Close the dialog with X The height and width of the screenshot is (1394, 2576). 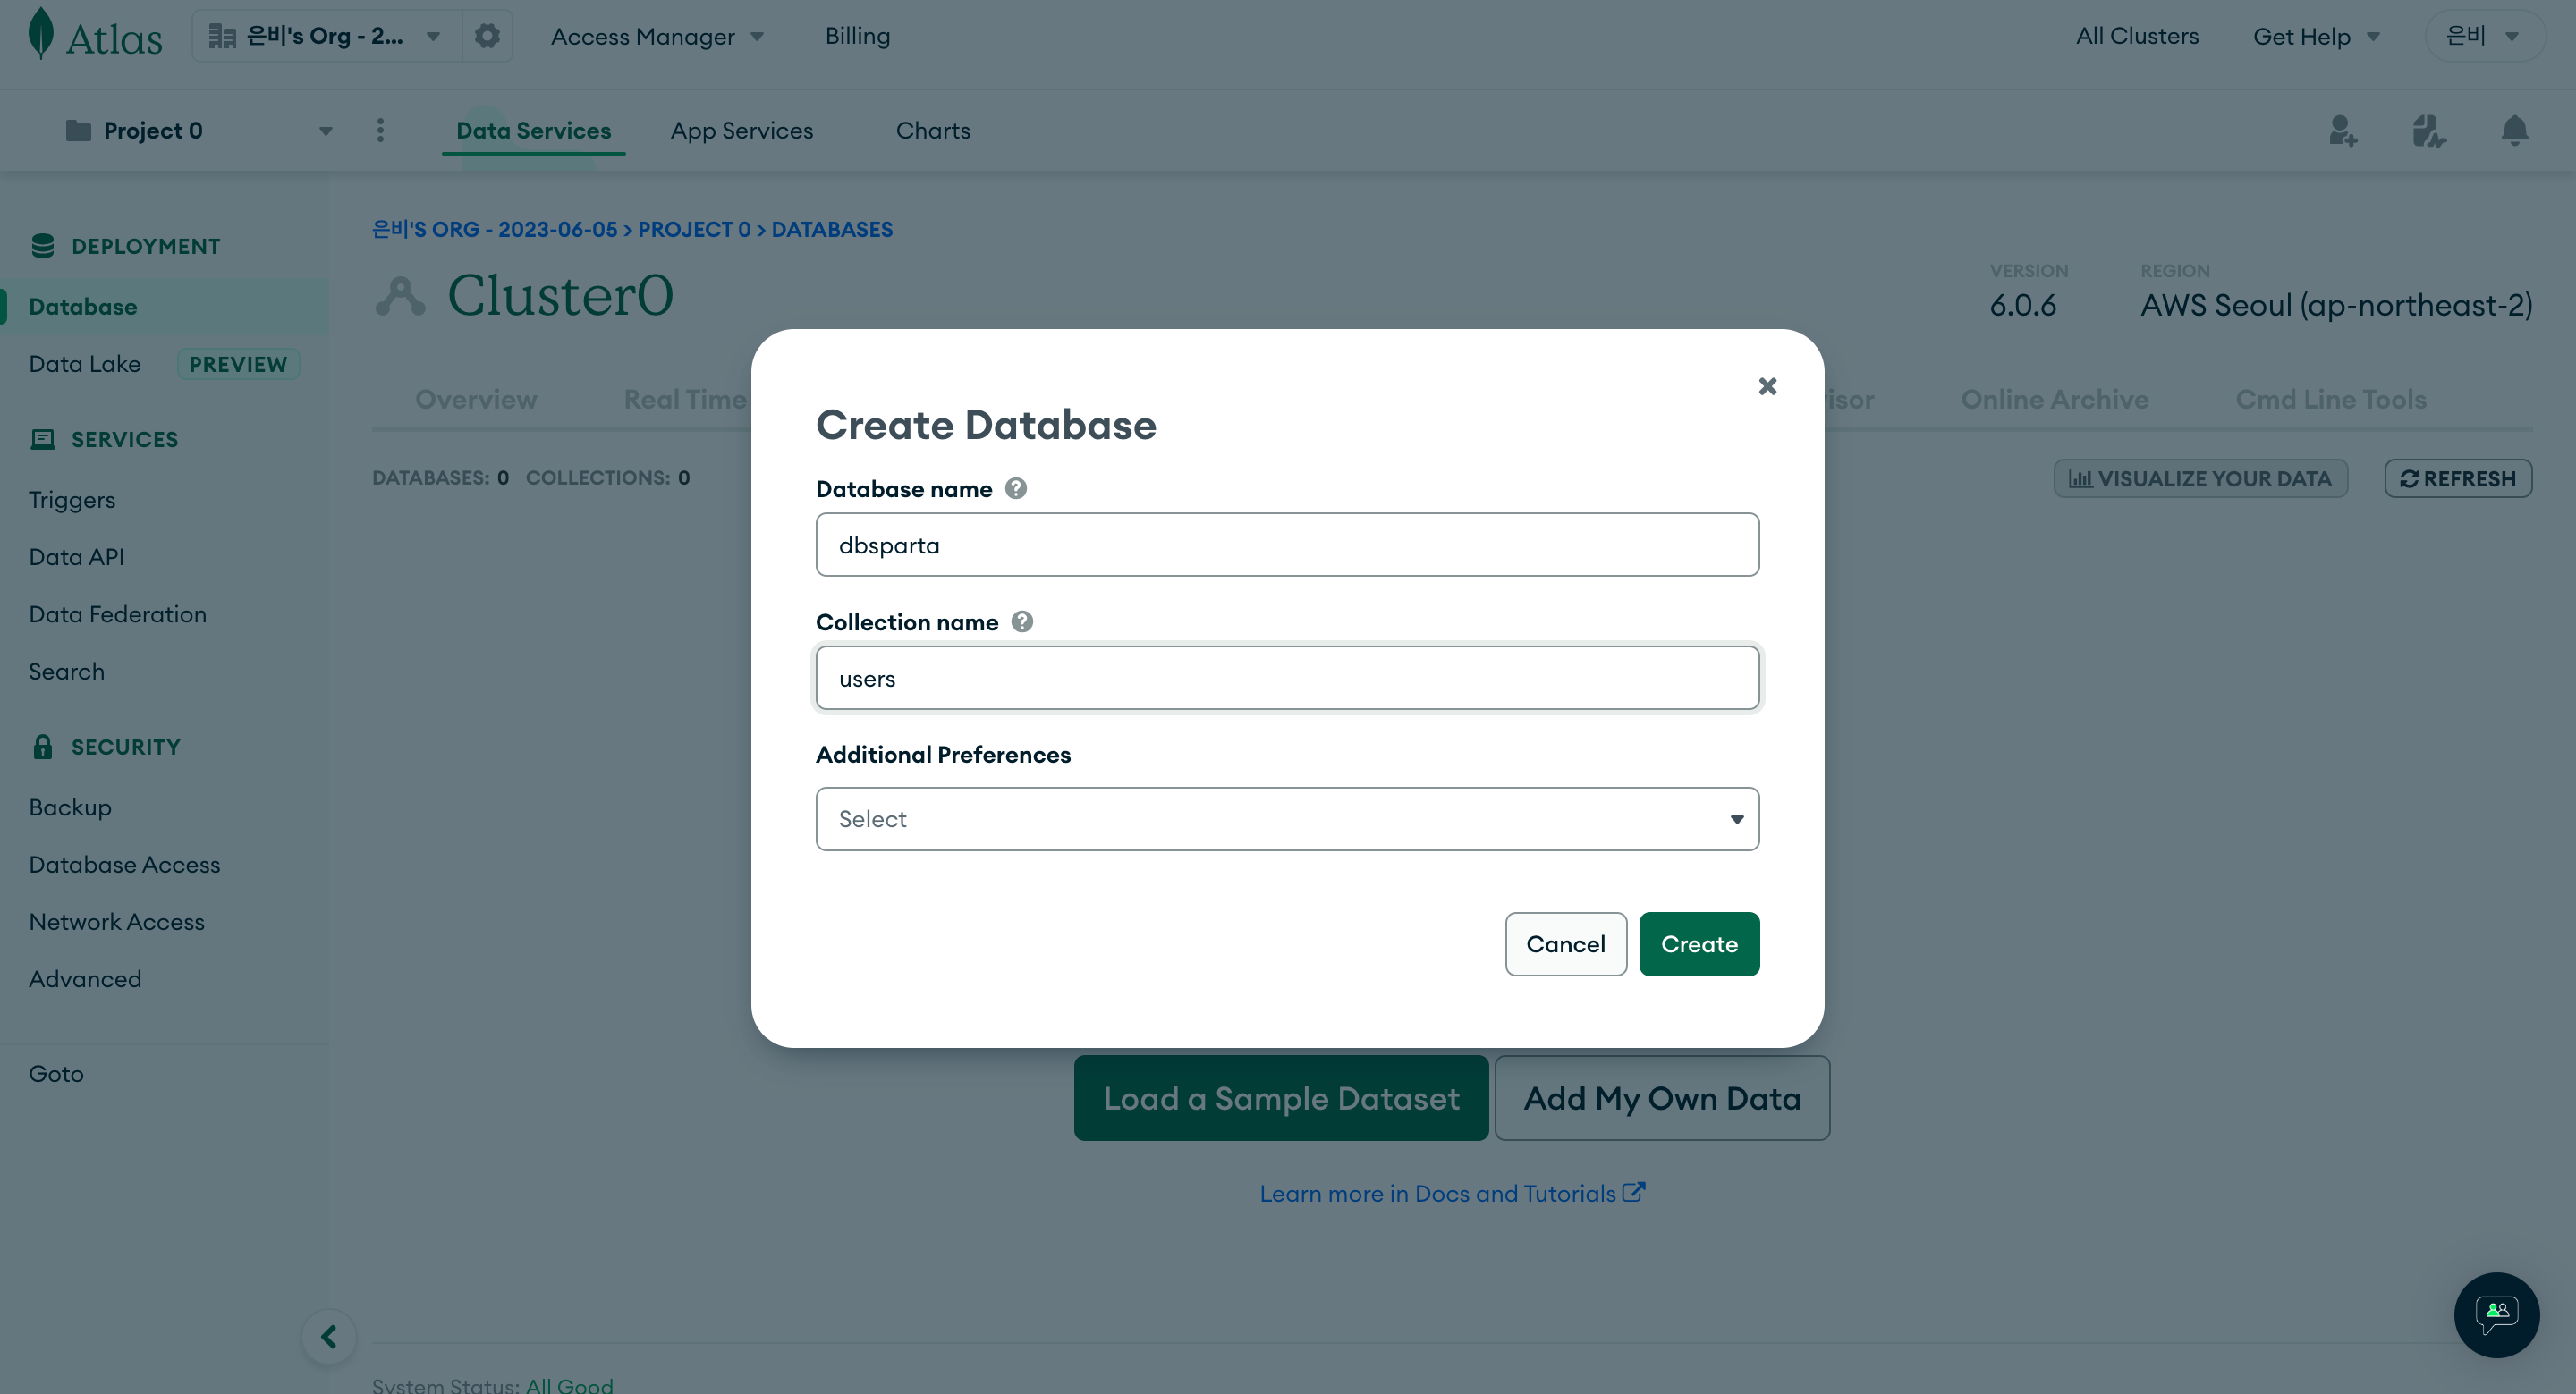coord(1767,386)
